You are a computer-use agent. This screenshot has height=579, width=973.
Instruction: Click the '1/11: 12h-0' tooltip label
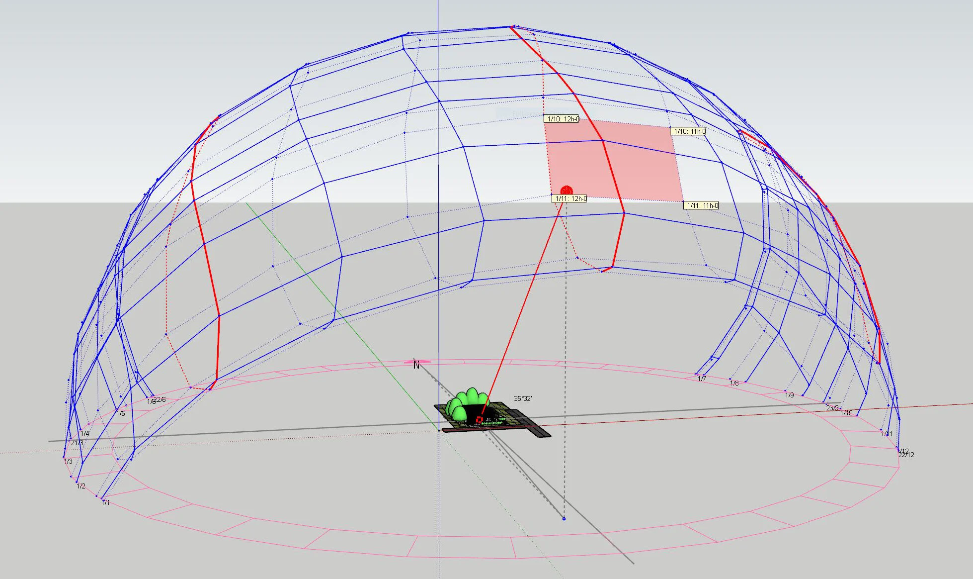(570, 198)
